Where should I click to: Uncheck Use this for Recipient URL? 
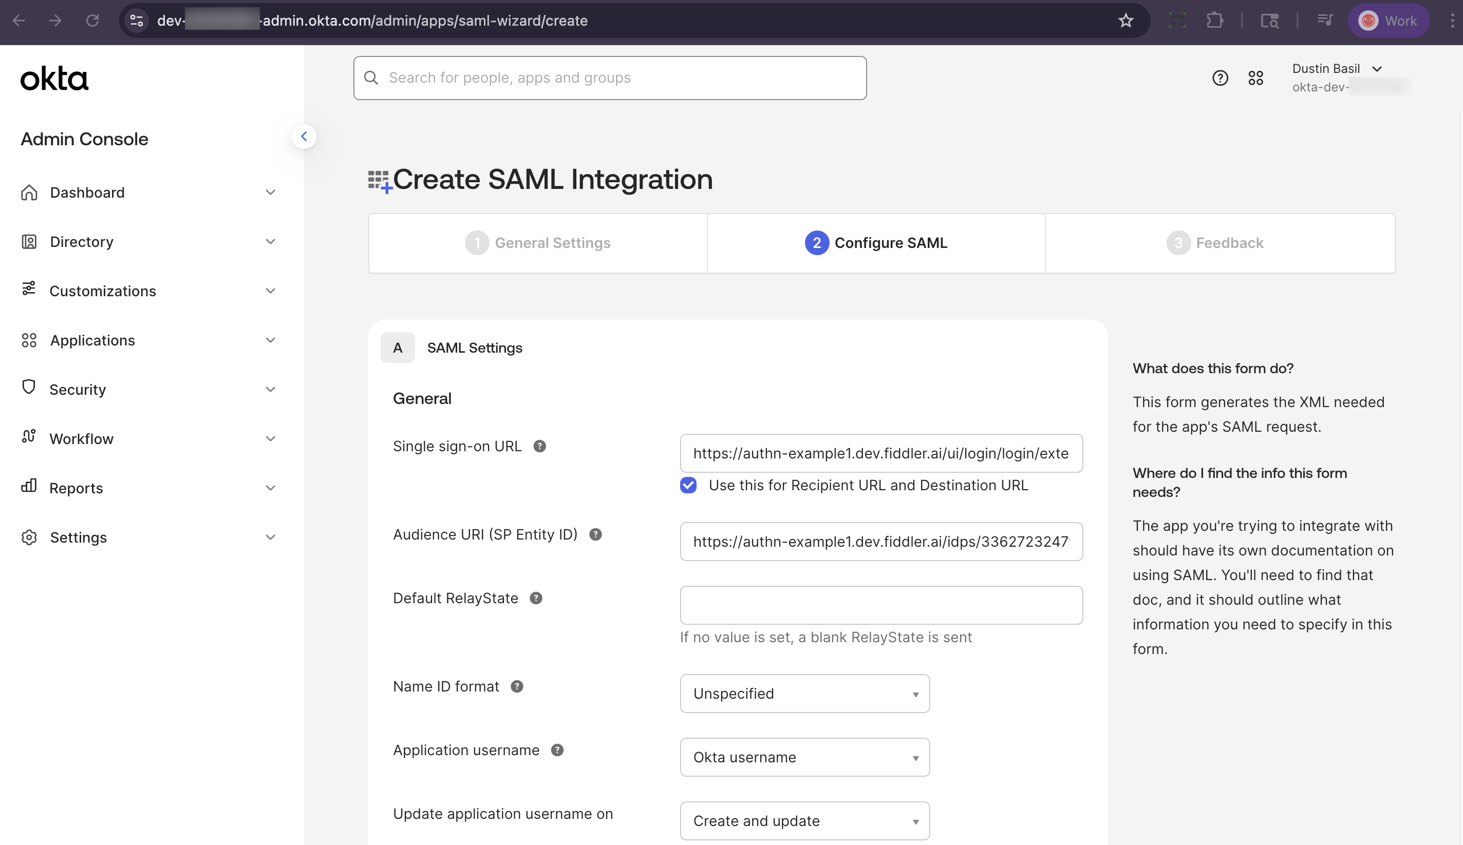click(688, 485)
